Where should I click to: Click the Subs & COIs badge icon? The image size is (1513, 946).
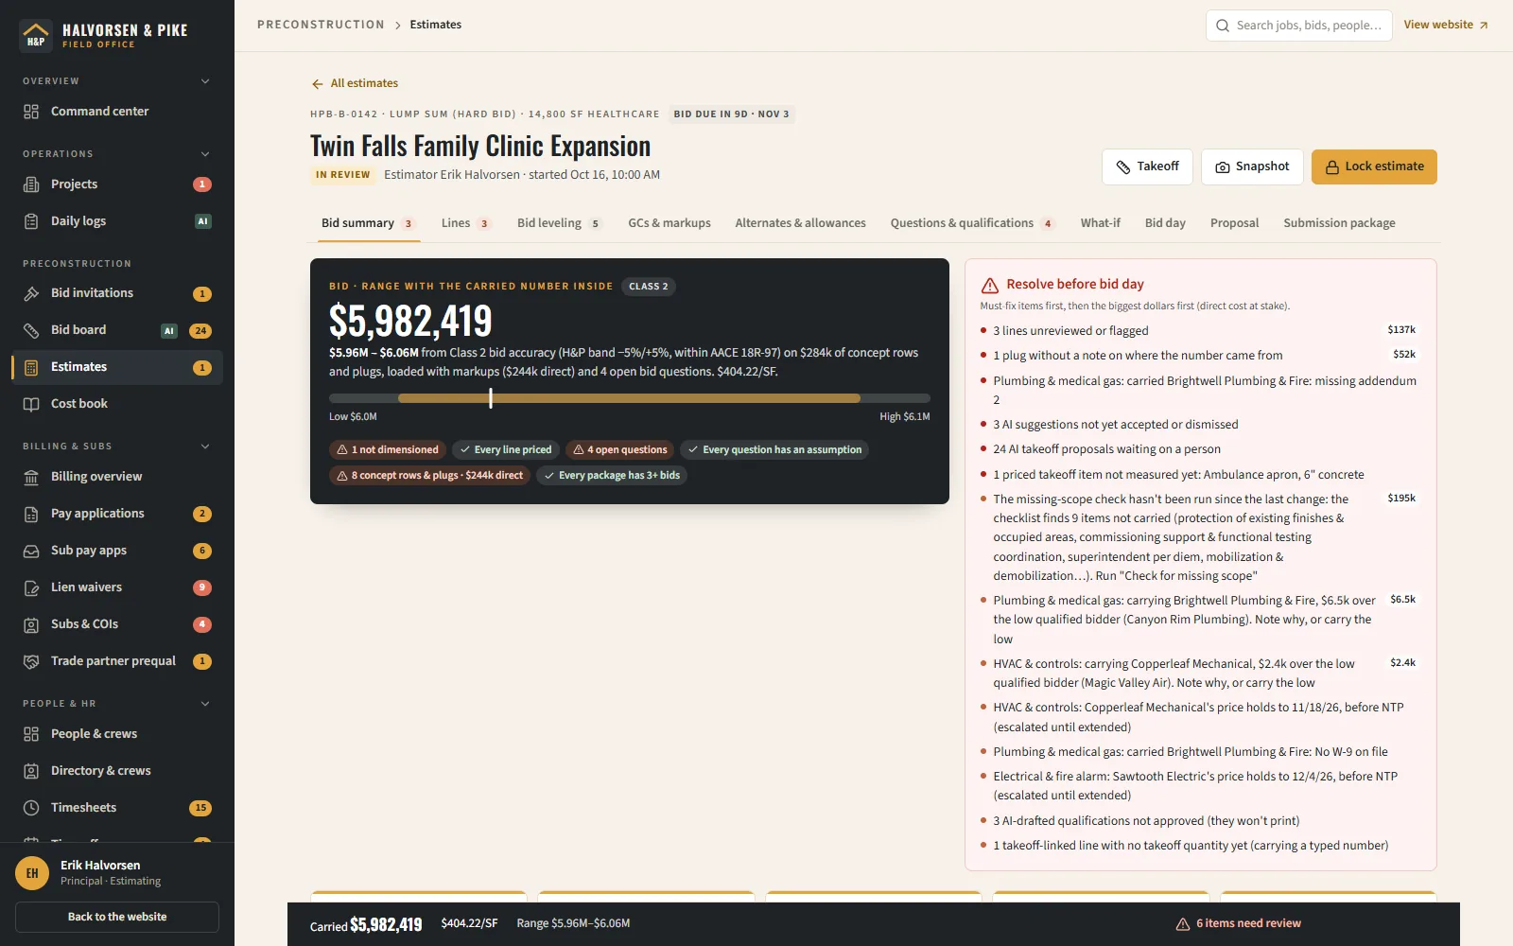click(x=31, y=624)
